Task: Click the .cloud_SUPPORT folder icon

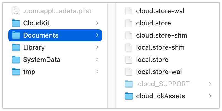Action: tap(129, 84)
